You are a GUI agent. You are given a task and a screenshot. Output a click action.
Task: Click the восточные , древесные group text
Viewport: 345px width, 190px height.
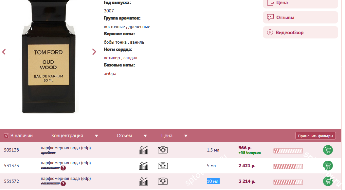127,26
